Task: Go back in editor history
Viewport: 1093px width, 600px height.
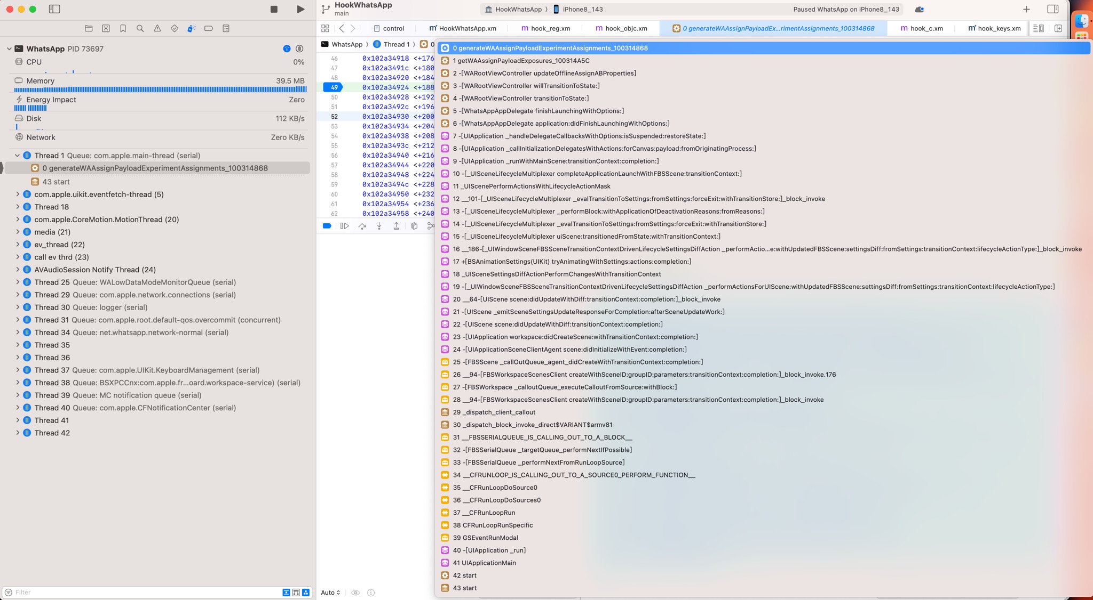Action: pyautogui.click(x=342, y=28)
